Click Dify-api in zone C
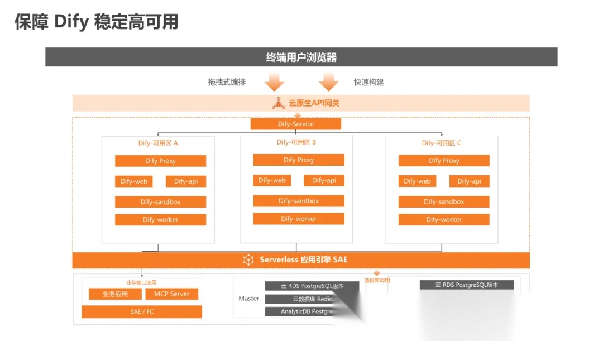 click(x=469, y=181)
